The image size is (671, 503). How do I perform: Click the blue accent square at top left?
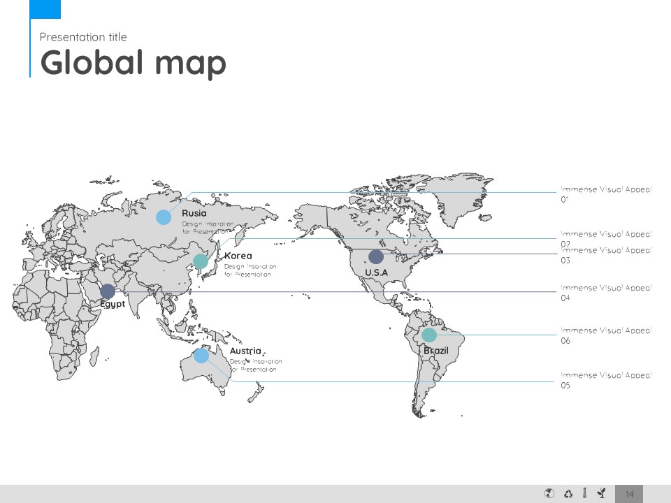[45, 9]
